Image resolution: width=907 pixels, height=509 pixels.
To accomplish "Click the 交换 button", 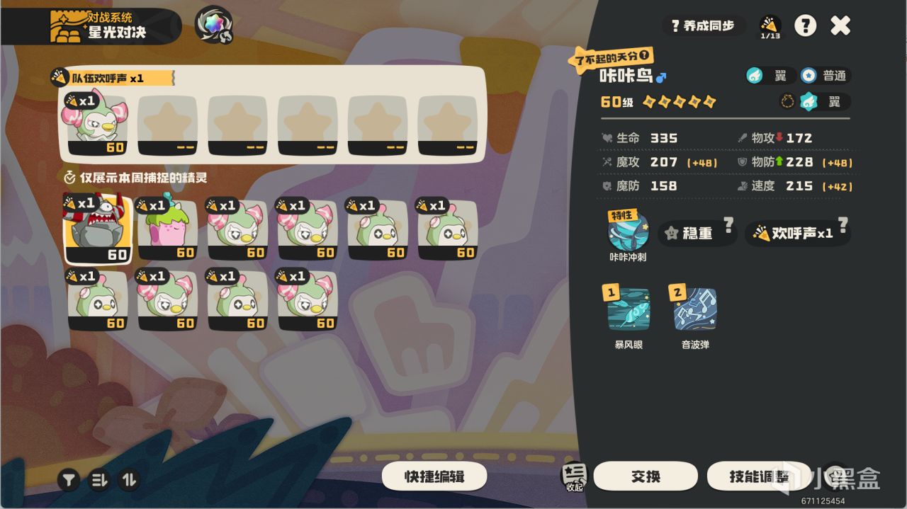I will 646,476.
